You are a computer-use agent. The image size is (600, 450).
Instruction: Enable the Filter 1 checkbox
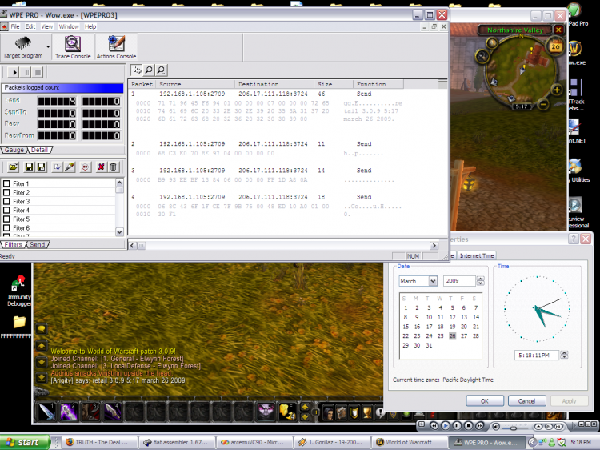(x=6, y=183)
